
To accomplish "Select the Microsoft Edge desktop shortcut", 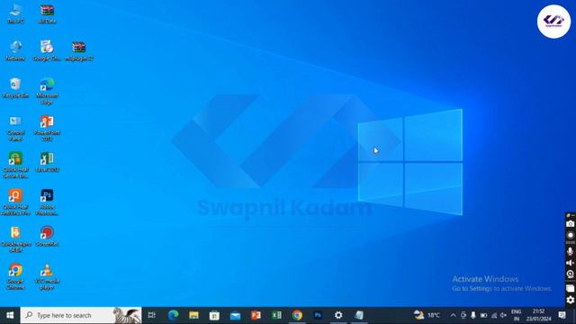I will (x=47, y=91).
